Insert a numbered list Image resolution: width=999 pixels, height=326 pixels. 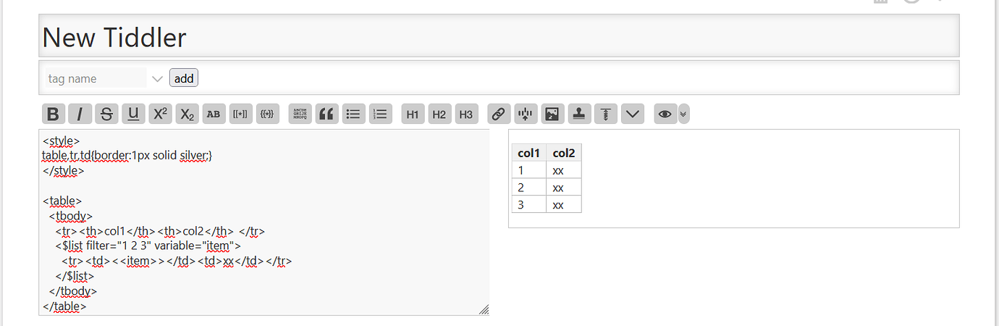click(x=381, y=114)
